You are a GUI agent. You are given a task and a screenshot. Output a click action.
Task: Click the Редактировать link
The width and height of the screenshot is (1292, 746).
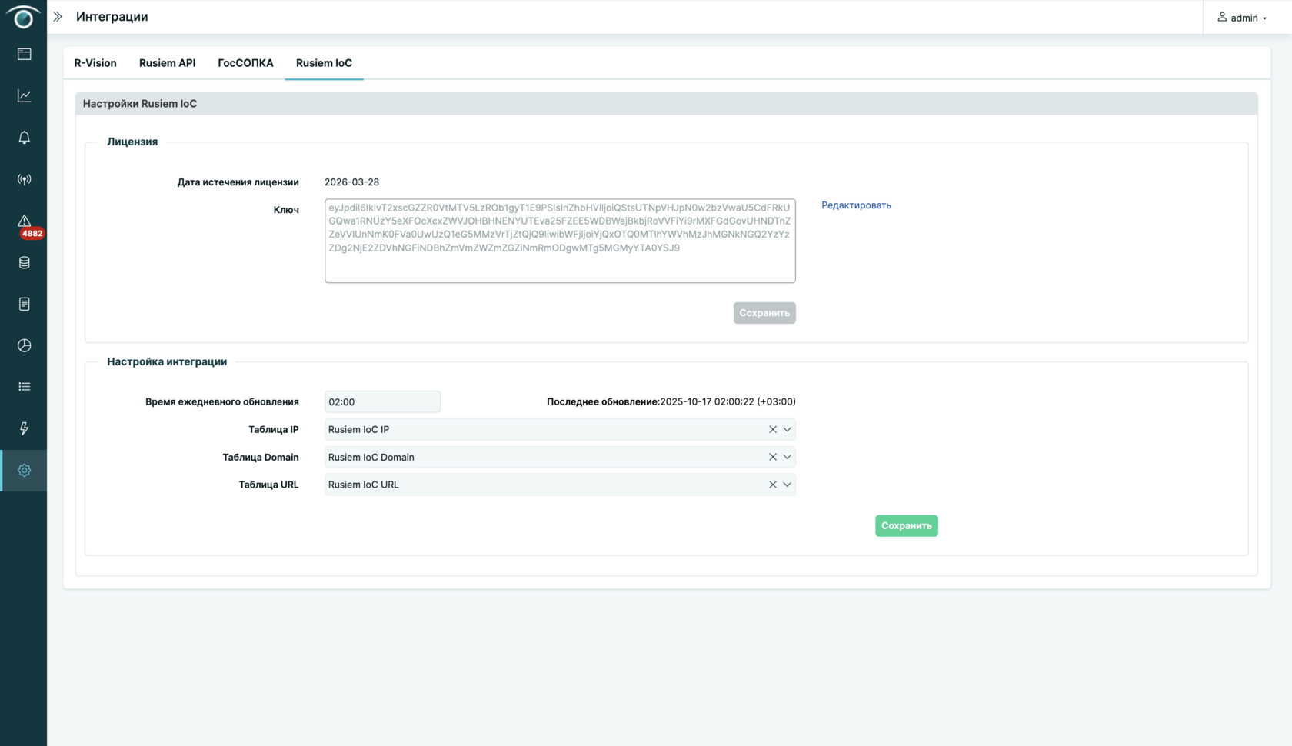click(856, 205)
